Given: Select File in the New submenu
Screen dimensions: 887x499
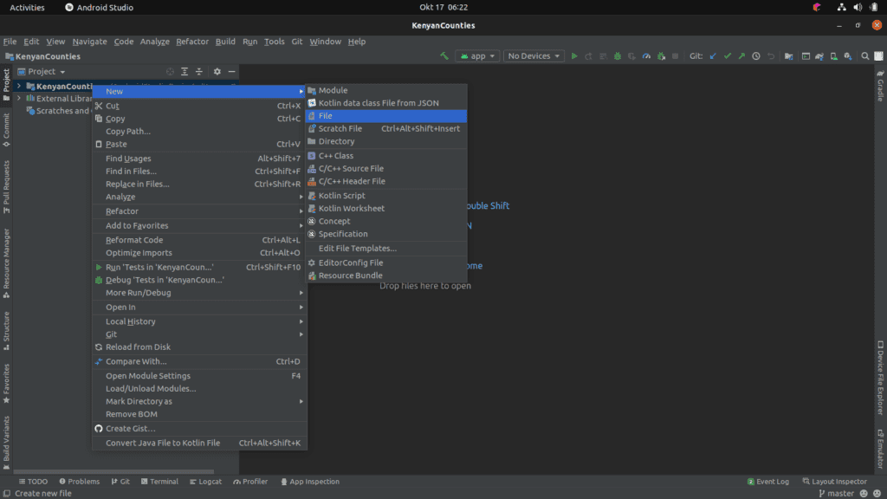Looking at the screenshot, I should coord(326,116).
